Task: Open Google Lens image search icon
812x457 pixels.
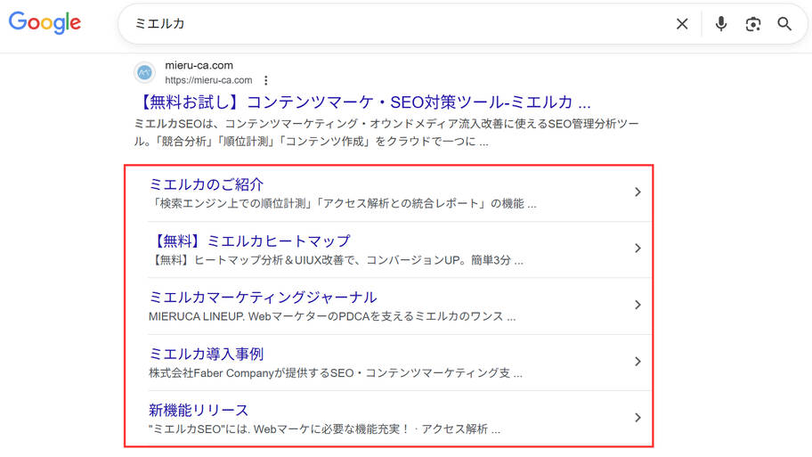Action: [x=753, y=24]
